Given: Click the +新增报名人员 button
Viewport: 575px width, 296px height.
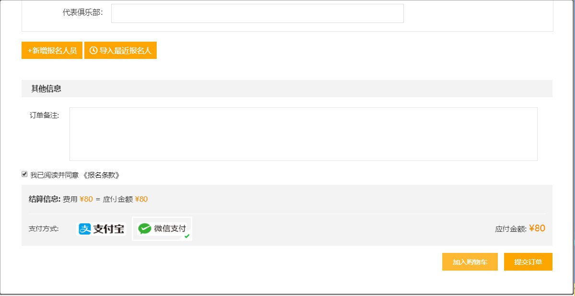Looking at the screenshot, I should (x=52, y=50).
